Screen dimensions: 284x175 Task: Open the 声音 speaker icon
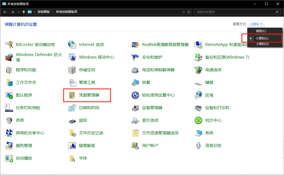click(x=9, y=120)
